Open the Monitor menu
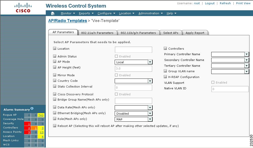The width and height of the screenshot is (253, 148). click(68, 13)
